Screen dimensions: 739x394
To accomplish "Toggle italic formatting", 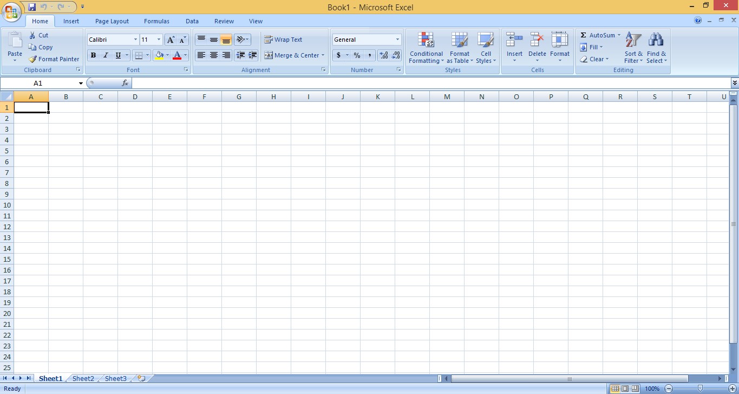I will 105,55.
